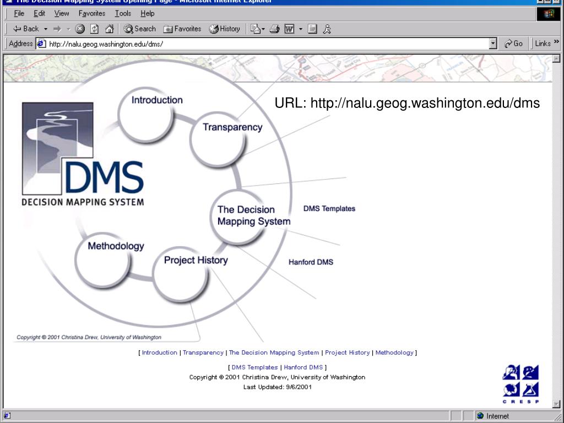Screen dimensions: 564x423
Task: Open the Forward history dropdown arrow
Action: point(68,29)
